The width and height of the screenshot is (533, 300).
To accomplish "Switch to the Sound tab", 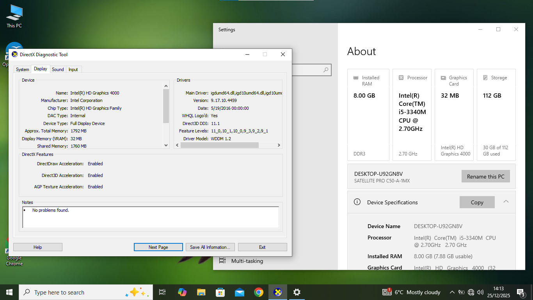I will [x=58, y=70].
